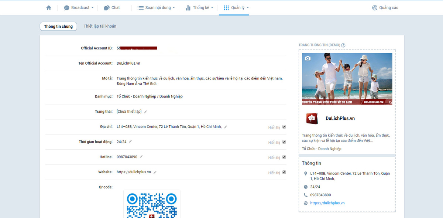443x218 pixels.
Task: Click the clock icon beside 24/24 in preview
Action: 305,187
